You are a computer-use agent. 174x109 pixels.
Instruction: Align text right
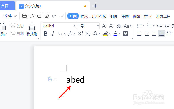tap(154, 33)
